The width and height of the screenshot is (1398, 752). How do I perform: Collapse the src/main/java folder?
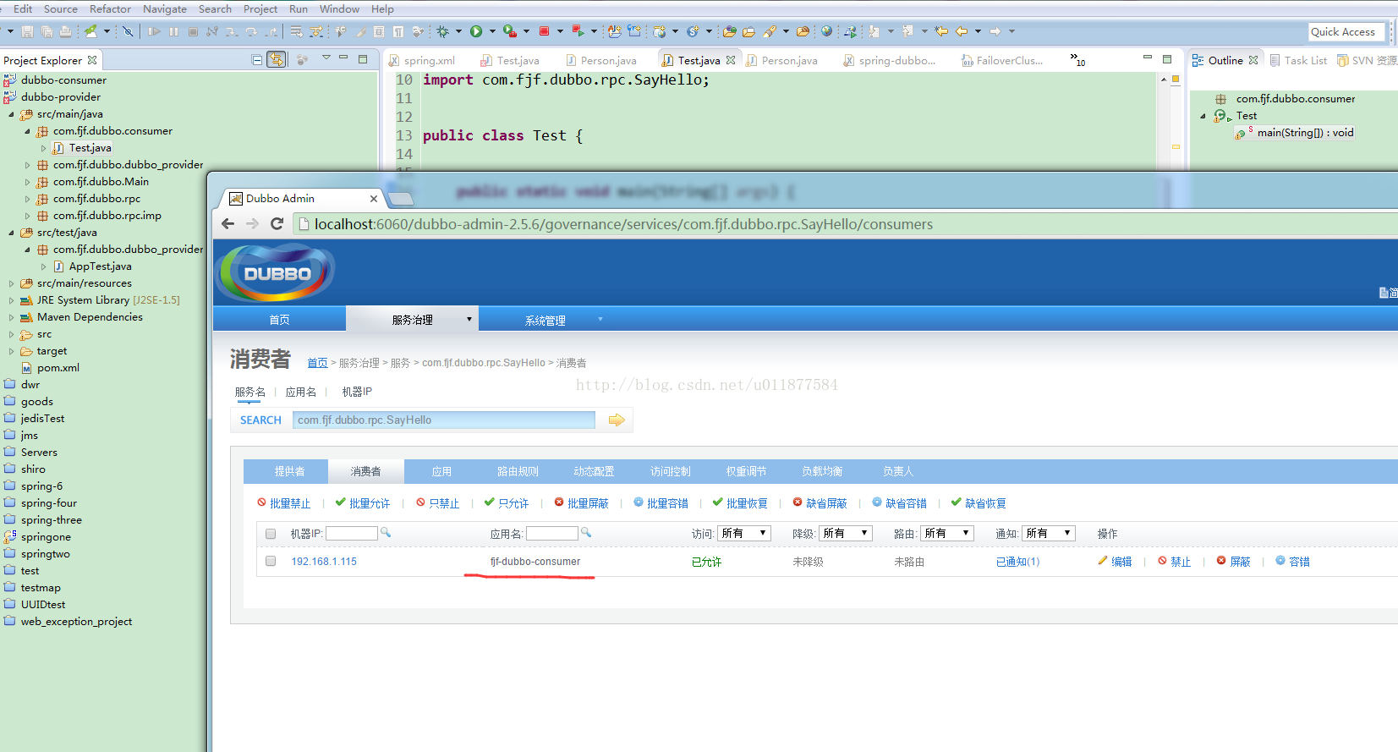coord(11,114)
